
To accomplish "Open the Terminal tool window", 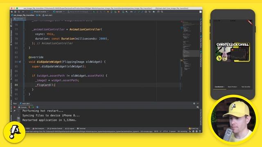I will [x=81, y=129].
